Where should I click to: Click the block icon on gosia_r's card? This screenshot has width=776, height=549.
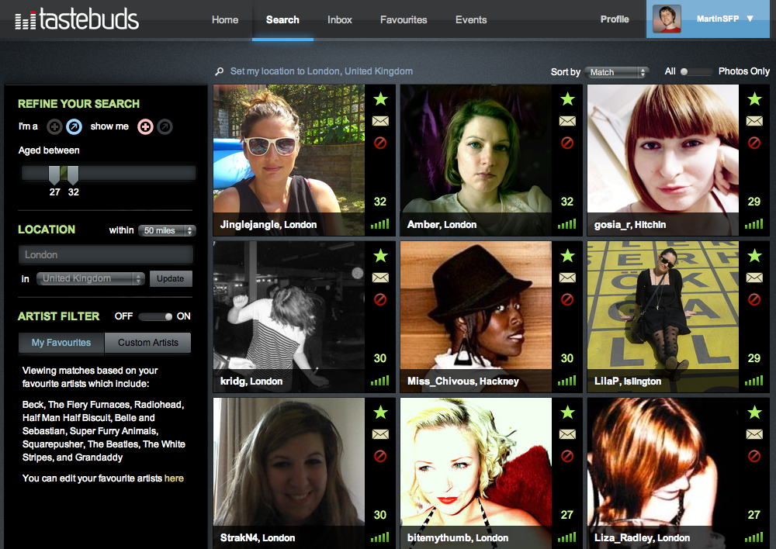tap(754, 143)
